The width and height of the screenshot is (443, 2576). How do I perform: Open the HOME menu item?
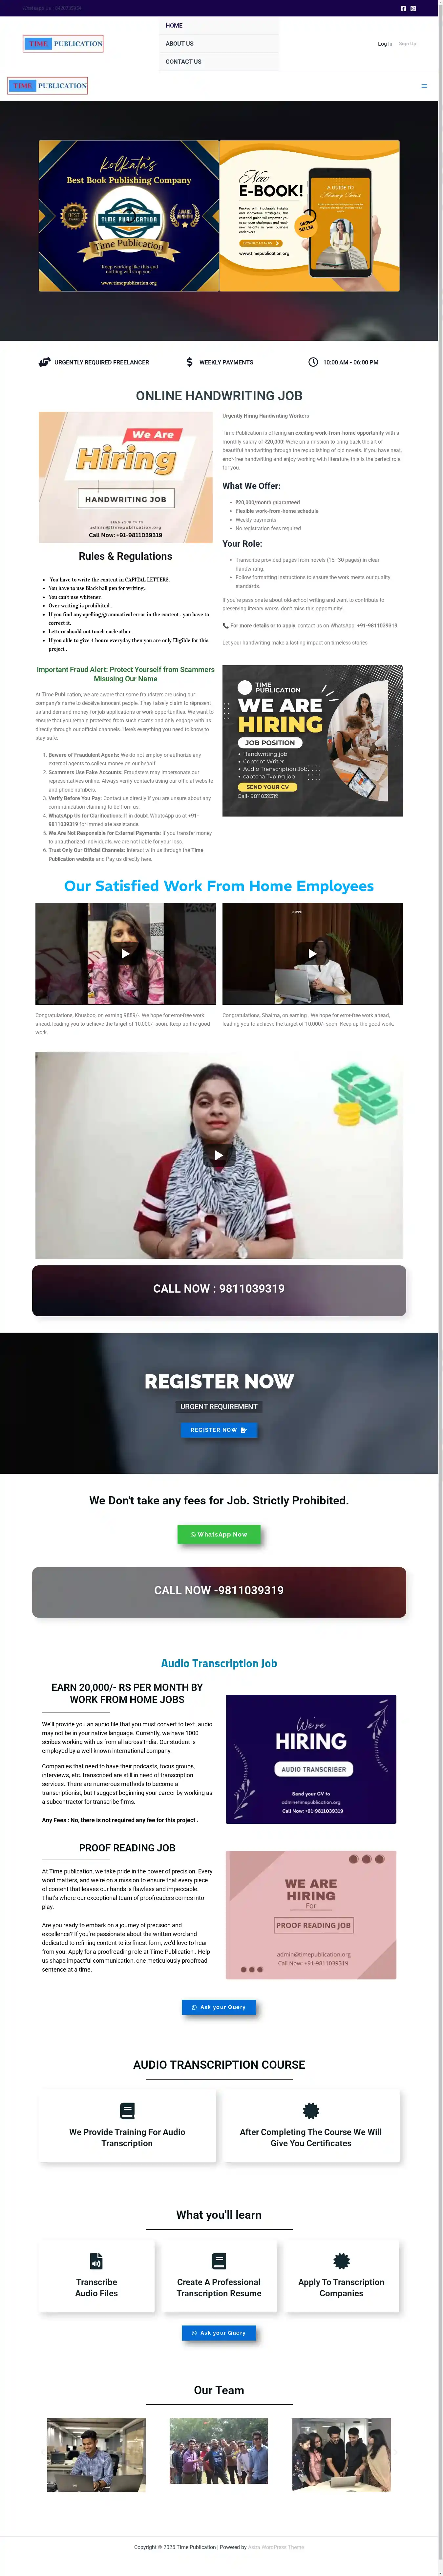pyautogui.click(x=174, y=25)
